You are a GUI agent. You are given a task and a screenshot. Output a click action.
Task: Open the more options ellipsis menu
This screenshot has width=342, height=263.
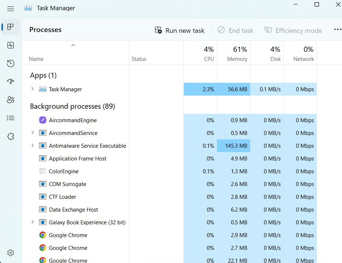(x=337, y=30)
